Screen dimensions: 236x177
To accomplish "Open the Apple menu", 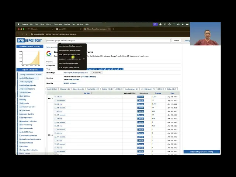I will point(18,24).
